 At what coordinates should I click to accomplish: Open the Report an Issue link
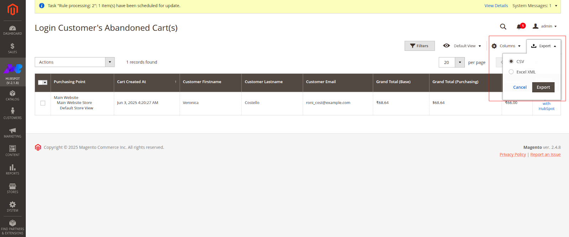coord(545,154)
